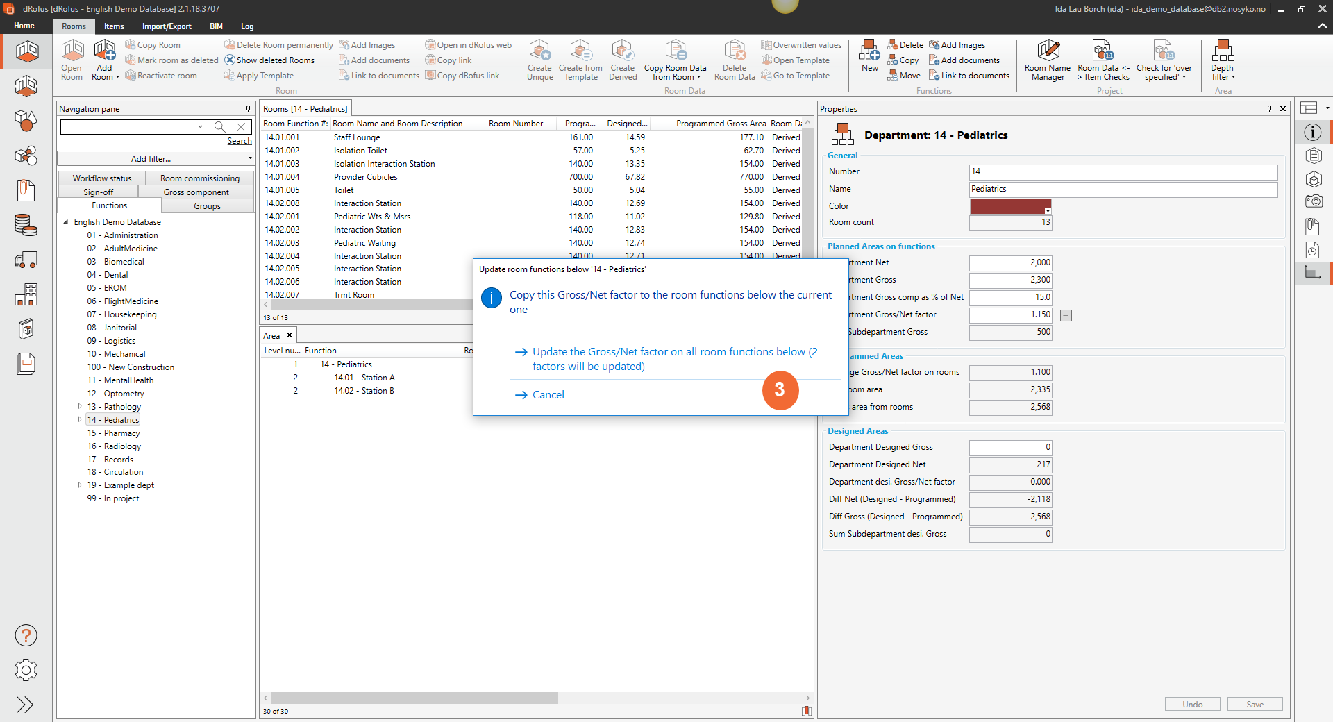Open the help question mark icon
The image size is (1333, 722).
(x=26, y=635)
